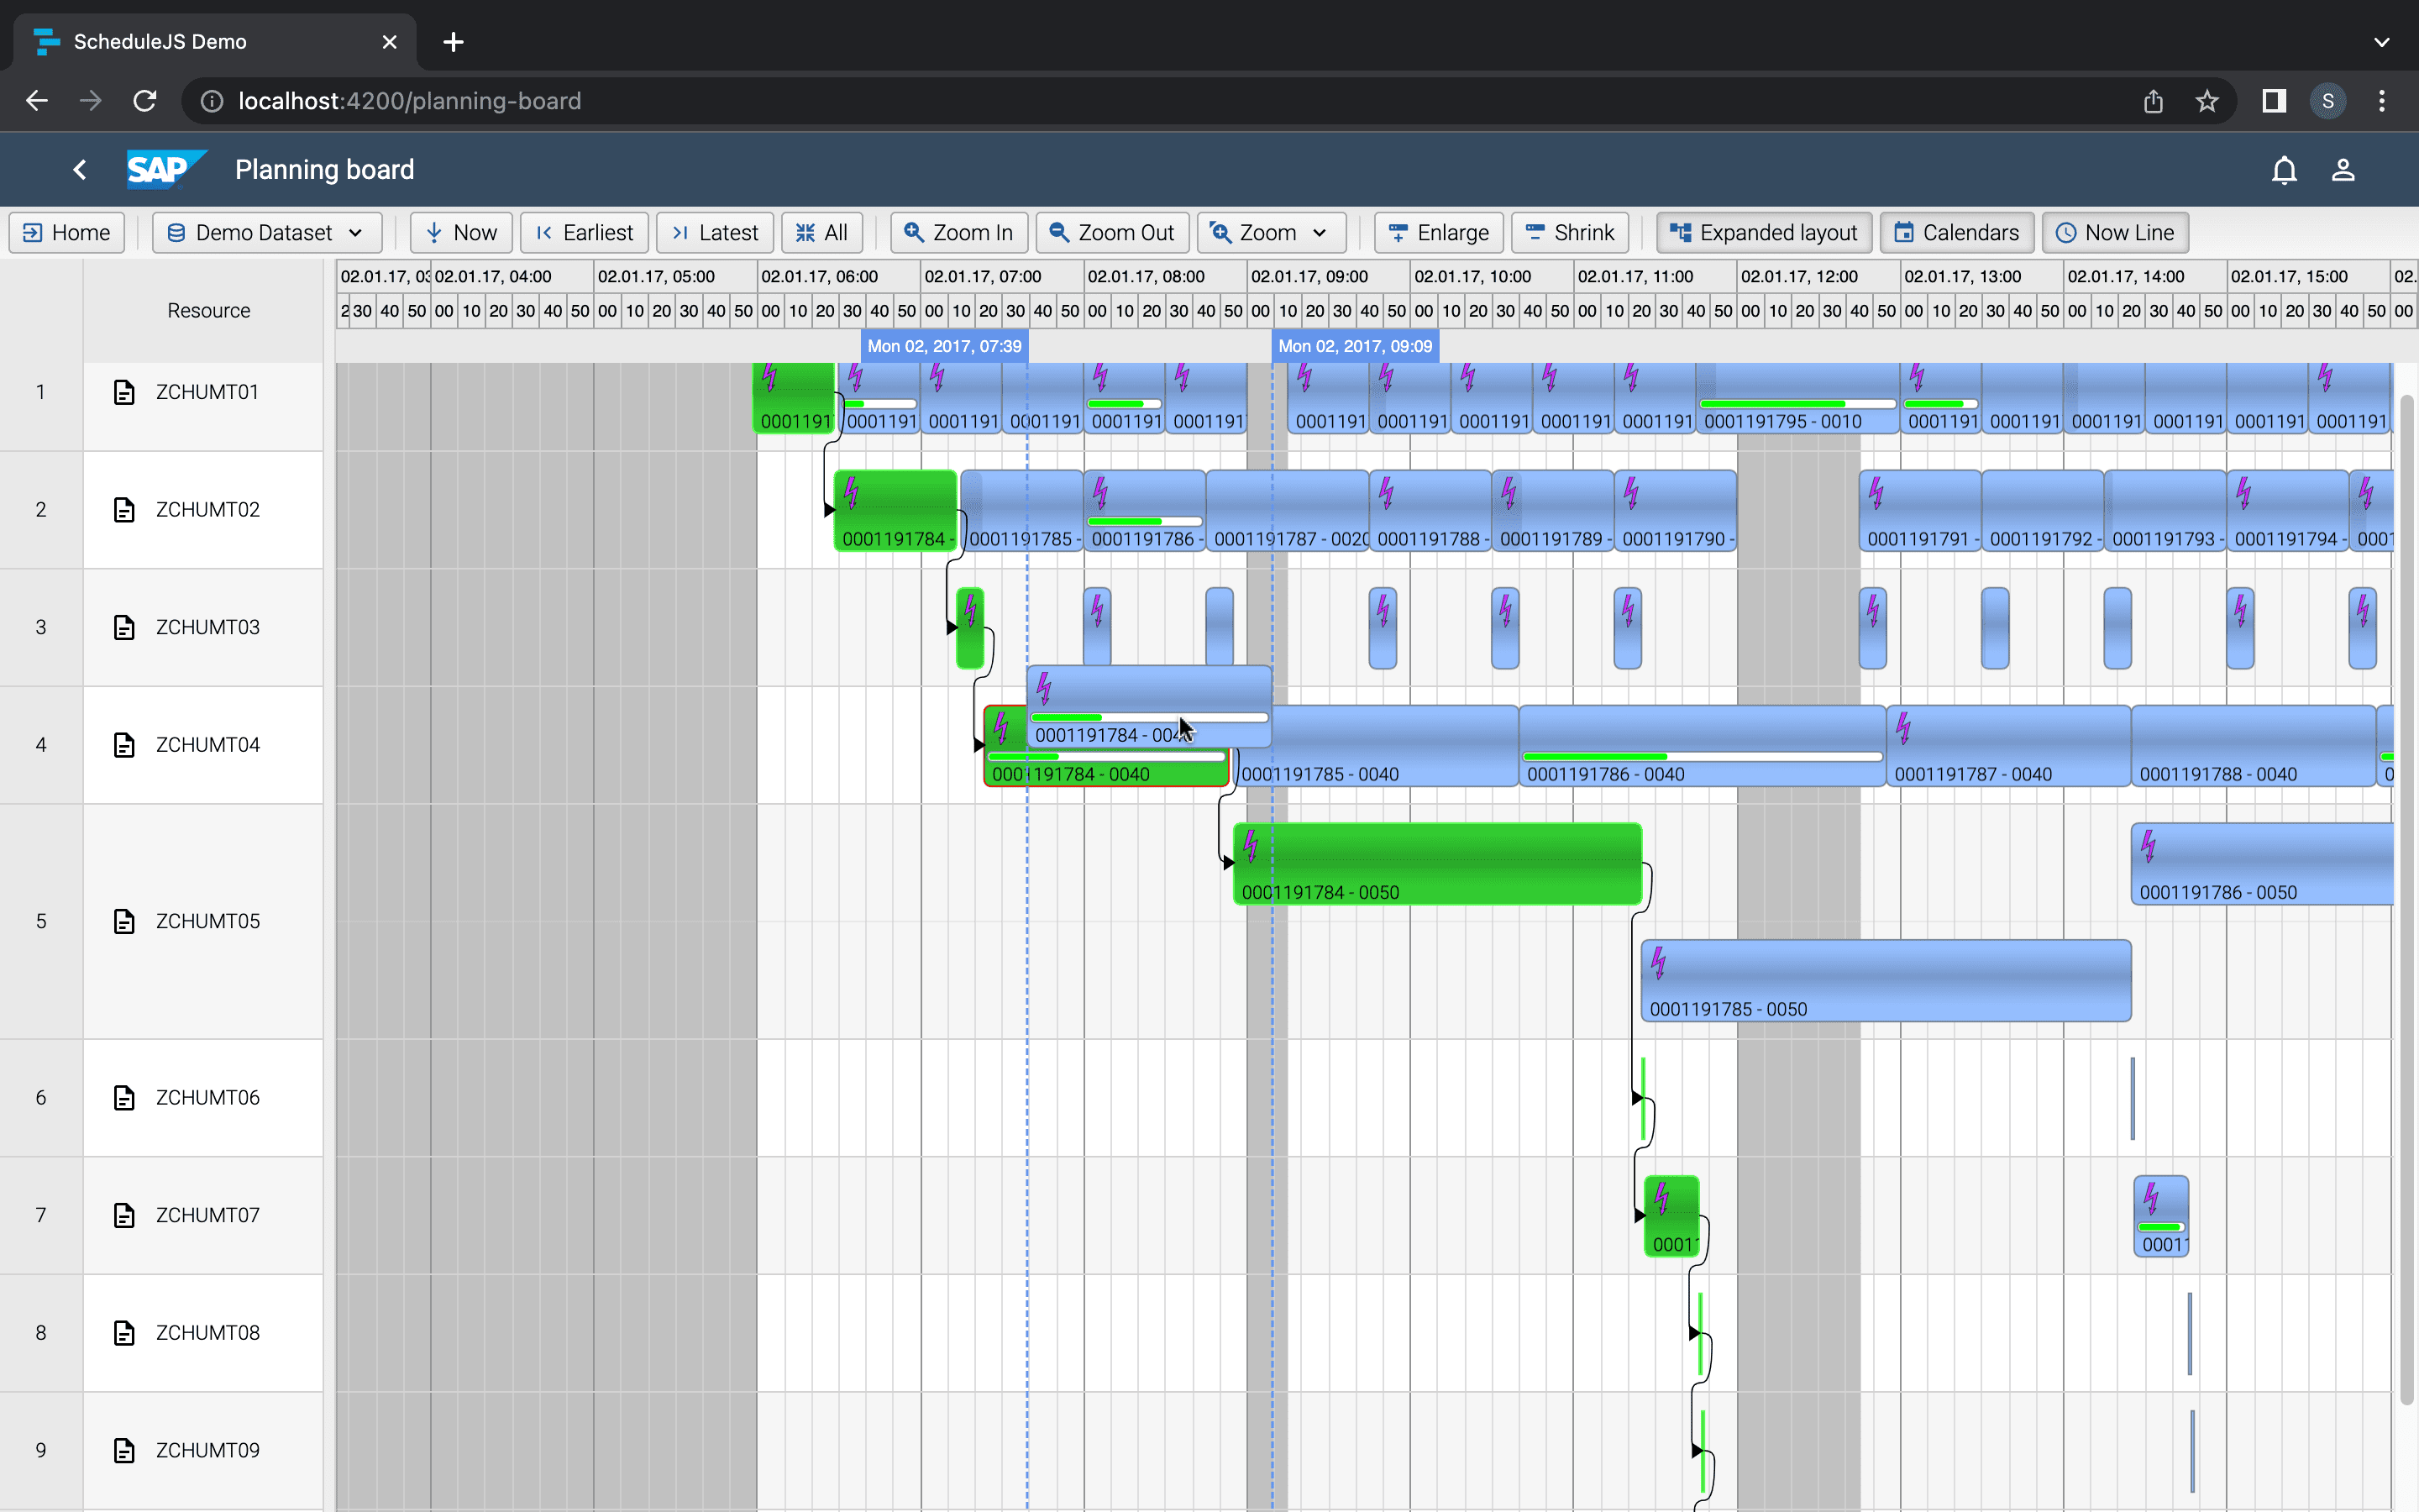This screenshot has height=1512, width=2419.
Task: Click the back chevron next to the SAP logo
Action: click(x=80, y=169)
